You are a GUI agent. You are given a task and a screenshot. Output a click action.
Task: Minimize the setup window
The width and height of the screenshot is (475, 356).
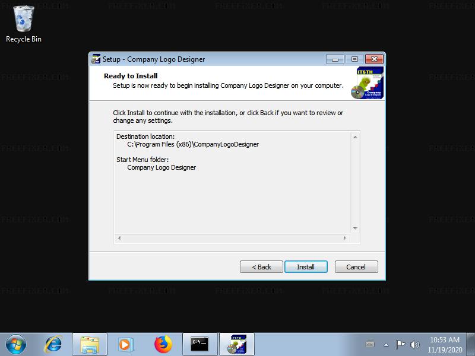[x=335, y=59]
